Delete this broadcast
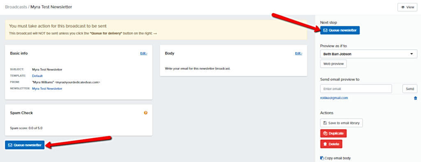Viewport: 421px width, 162px height. pos(331,144)
